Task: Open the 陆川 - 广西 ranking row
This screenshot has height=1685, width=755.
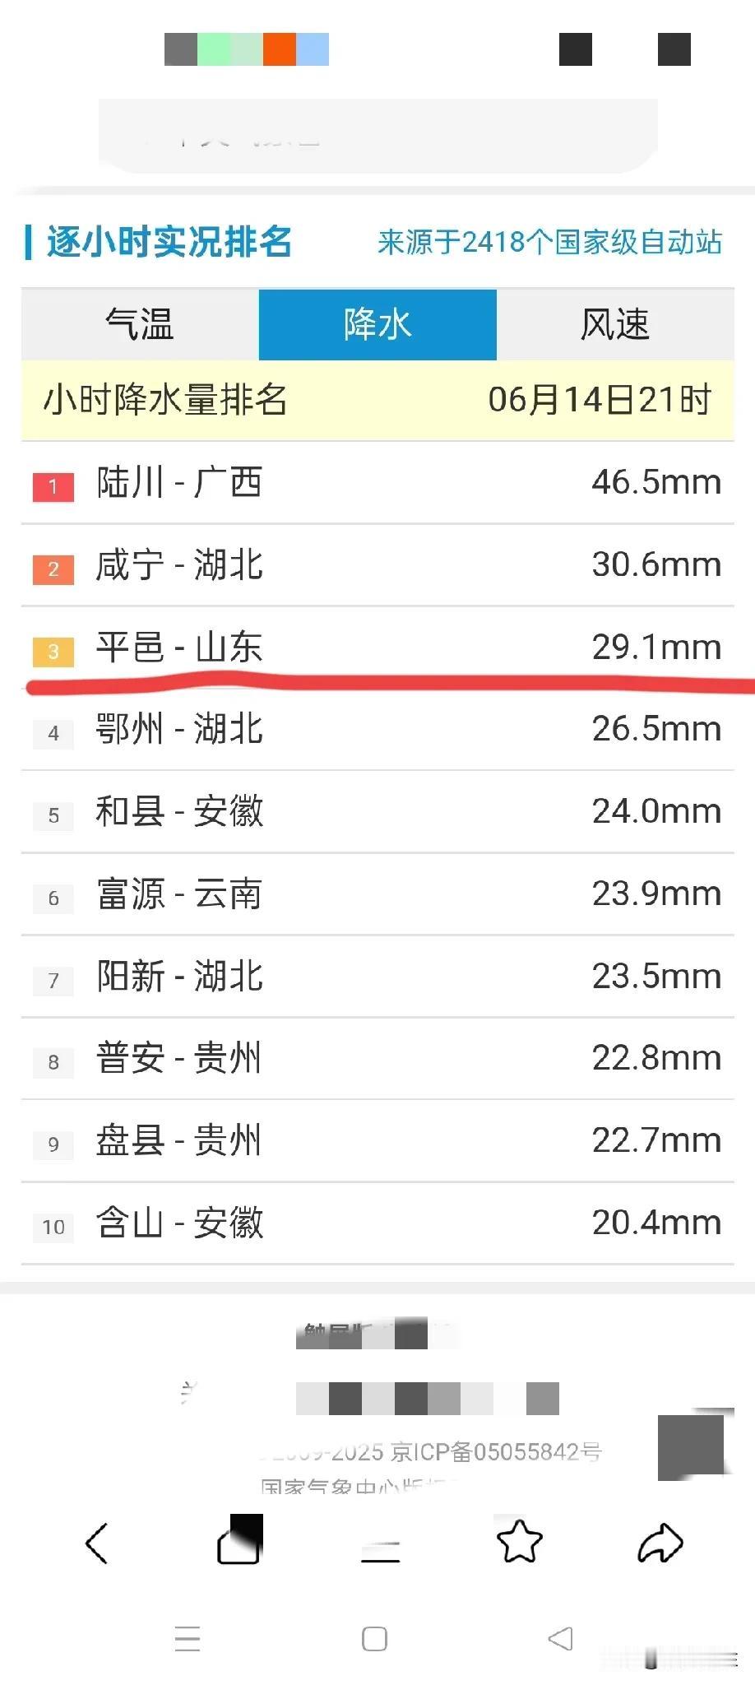Action: pos(377,483)
